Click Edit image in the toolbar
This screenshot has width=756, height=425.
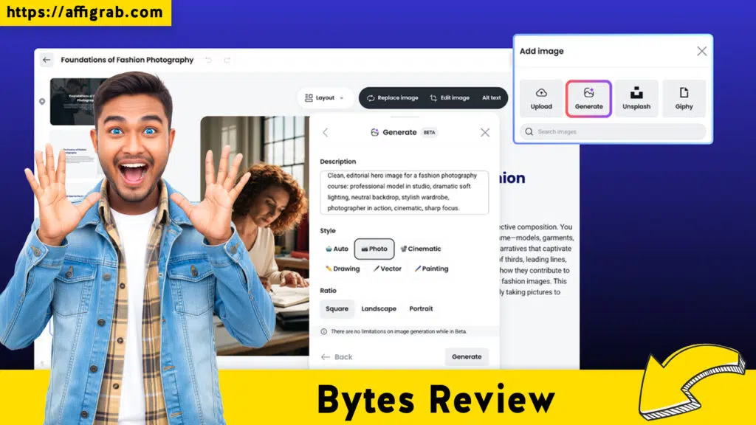click(x=450, y=98)
